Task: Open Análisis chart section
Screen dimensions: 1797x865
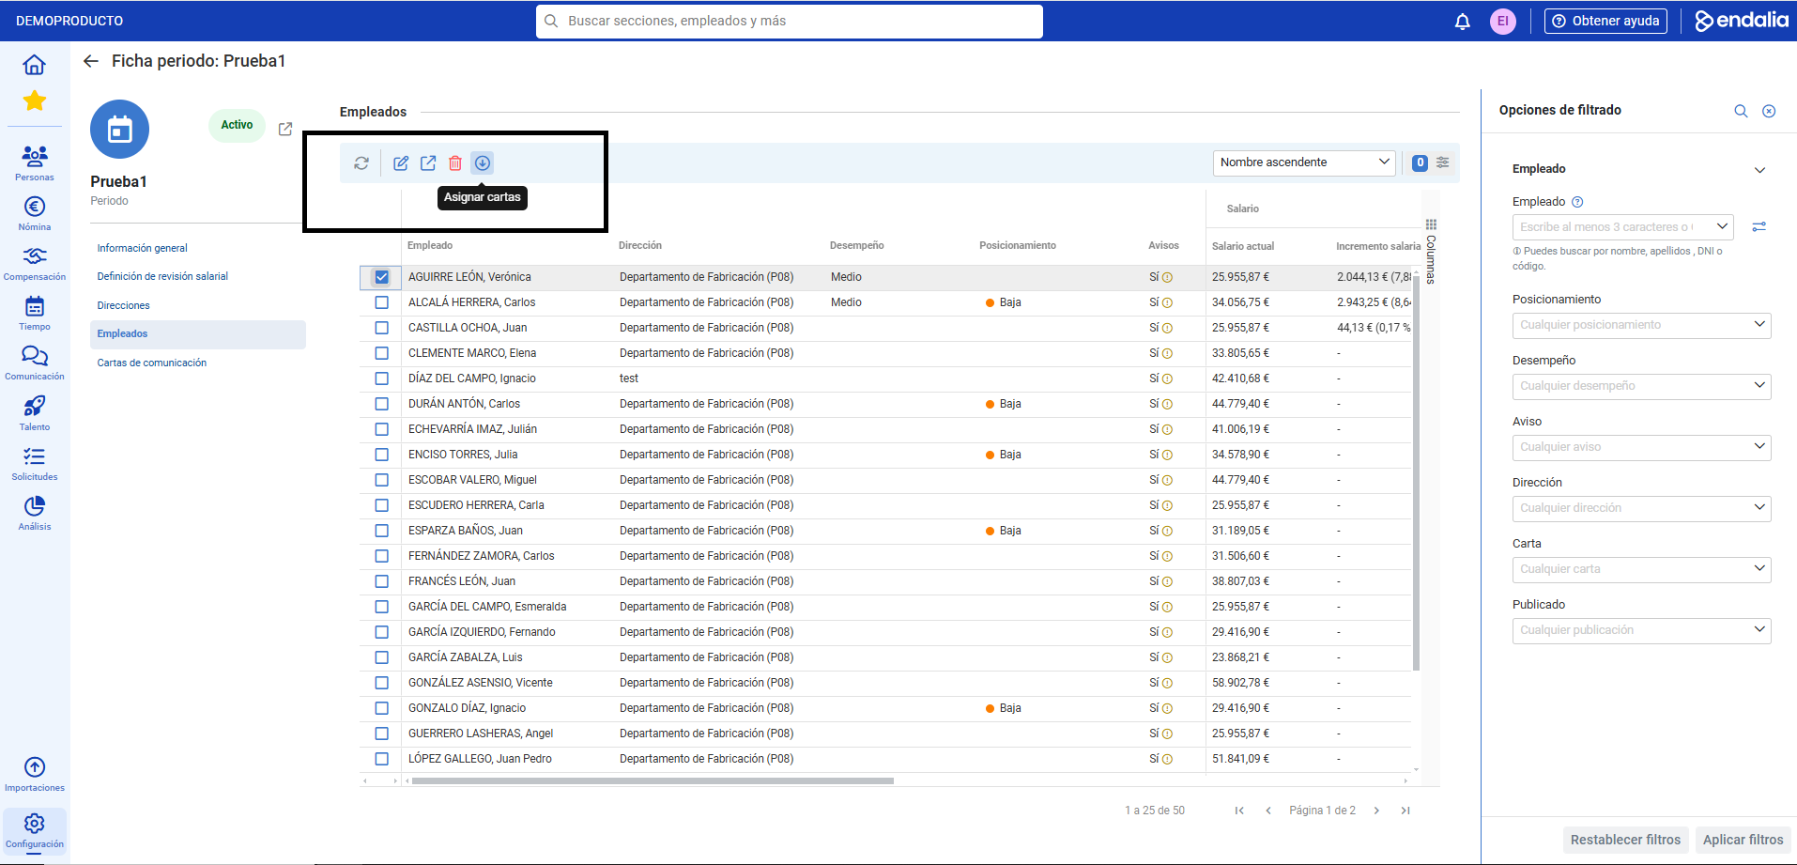Action: tap(35, 514)
